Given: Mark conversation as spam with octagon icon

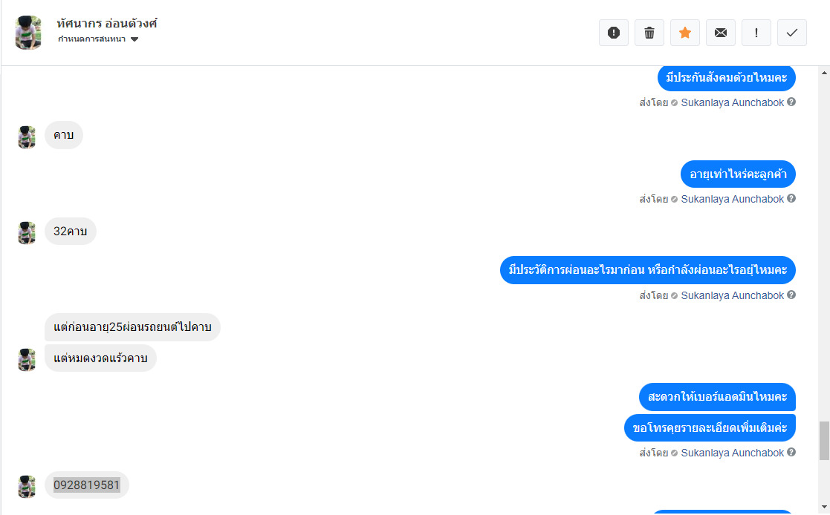Looking at the screenshot, I should click(614, 33).
